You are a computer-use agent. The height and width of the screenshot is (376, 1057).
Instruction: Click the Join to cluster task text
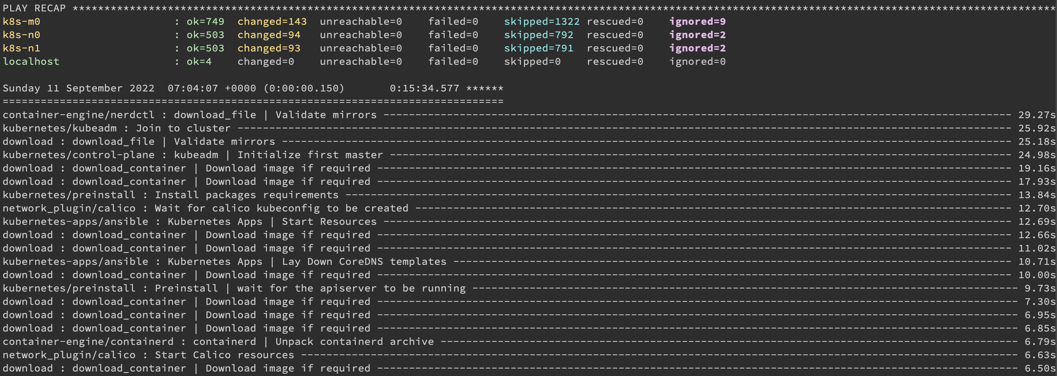click(x=183, y=128)
